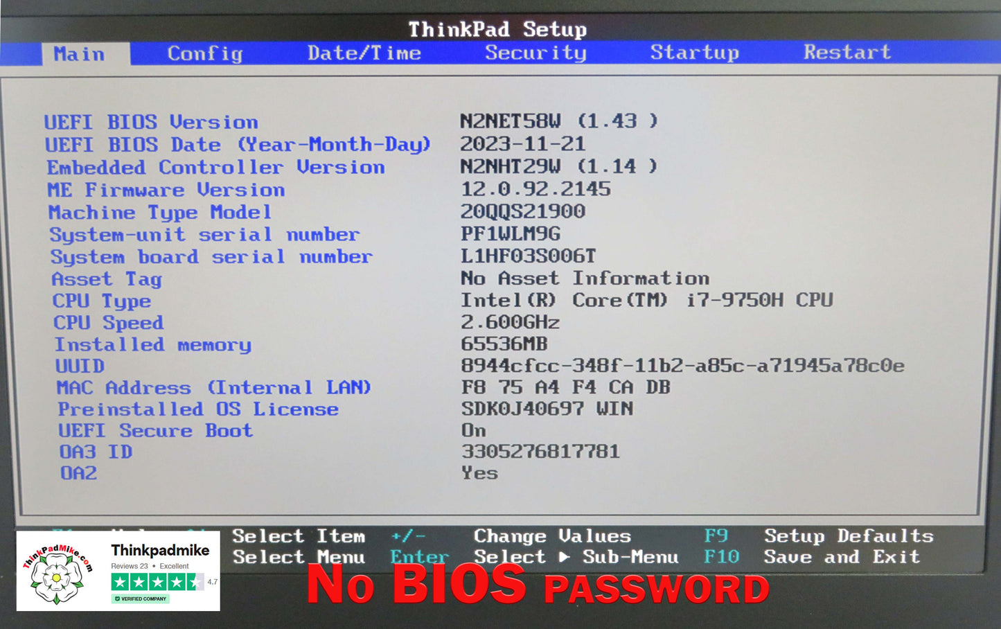This screenshot has height=629, width=1001.
Task: Click the Asset Tag label
Action: (107, 279)
